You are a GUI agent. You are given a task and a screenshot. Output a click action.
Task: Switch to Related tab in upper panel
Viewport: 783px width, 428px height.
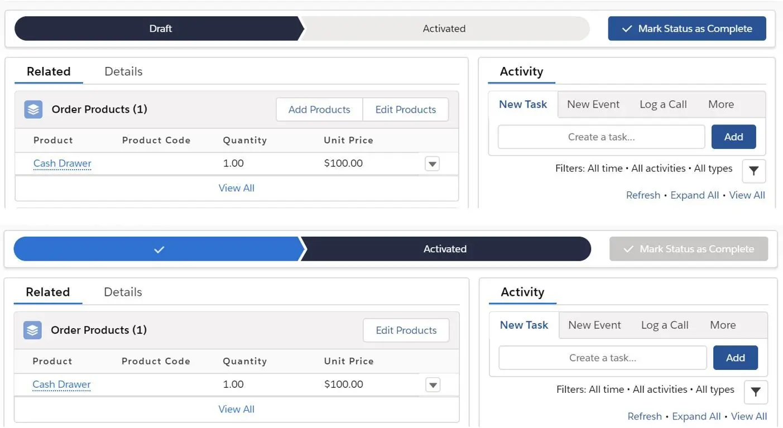pyautogui.click(x=49, y=71)
